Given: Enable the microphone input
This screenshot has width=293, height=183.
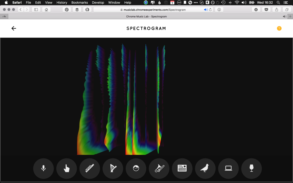Looking at the screenshot, I should click(x=43, y=169).
